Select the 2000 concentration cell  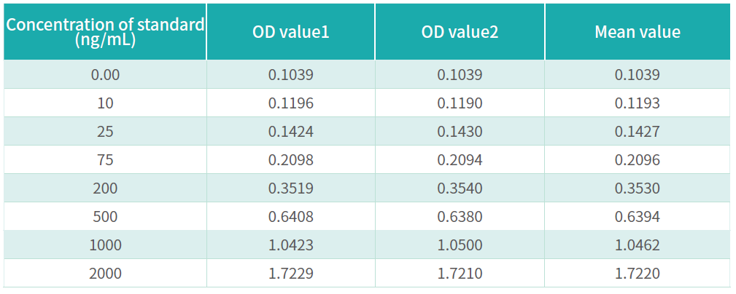click(106, 274)
